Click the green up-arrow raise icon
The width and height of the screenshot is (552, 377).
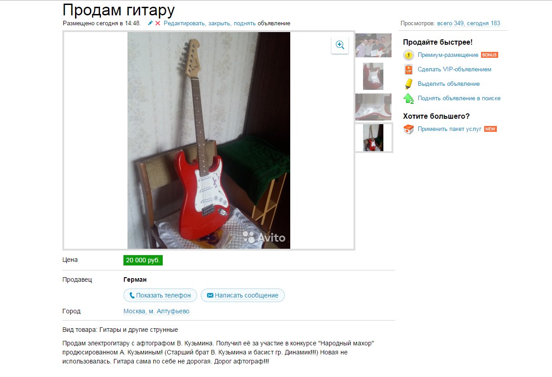tap(409, 98)
